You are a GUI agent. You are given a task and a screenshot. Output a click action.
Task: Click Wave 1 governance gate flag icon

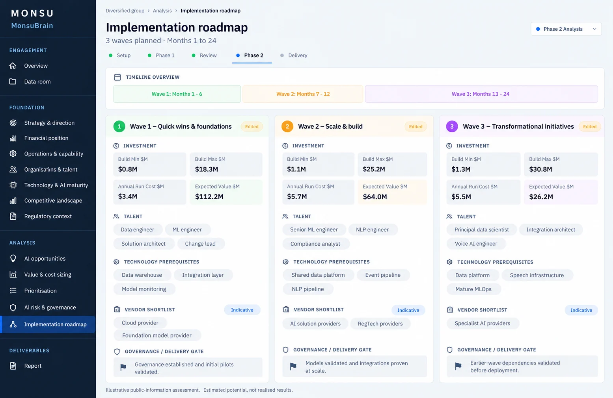click(123, 367)
